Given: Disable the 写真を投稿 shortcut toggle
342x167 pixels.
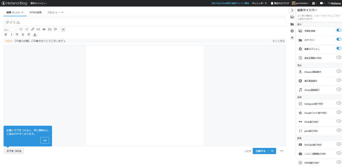Looking at the screenshot, I should [339, 30].
